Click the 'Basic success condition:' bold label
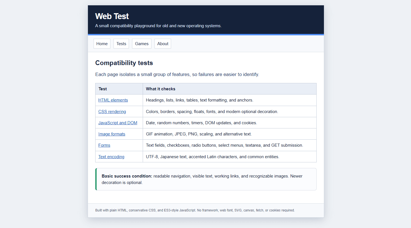The height and width of the screenshot is (228, 411). pos(127,176)
